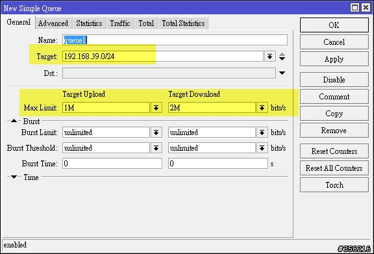Open Target Upload Max Limit dropdown

[156, 108]
